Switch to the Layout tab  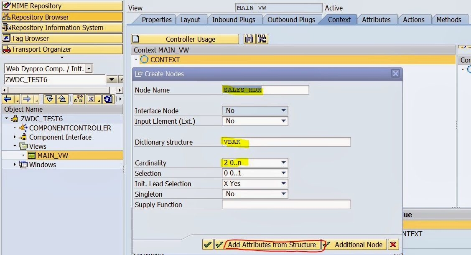[190, 20]
